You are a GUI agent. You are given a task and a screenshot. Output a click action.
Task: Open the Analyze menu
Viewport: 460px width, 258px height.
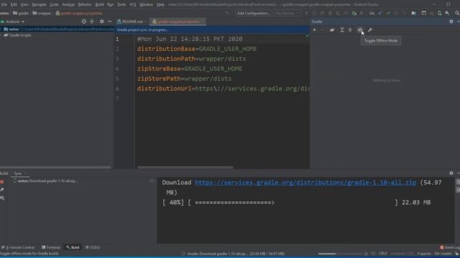coord(68,4)
